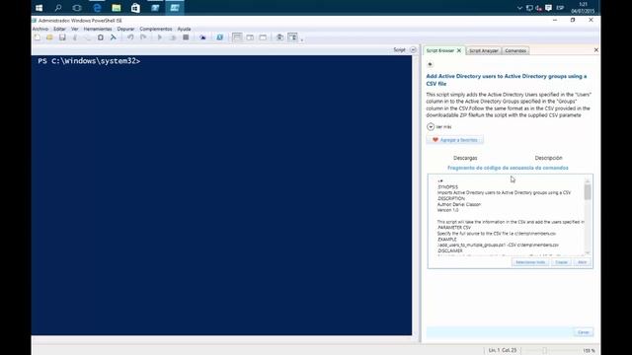Expand the Script pane with the chevron
The image size is (632, 355).
413,50
